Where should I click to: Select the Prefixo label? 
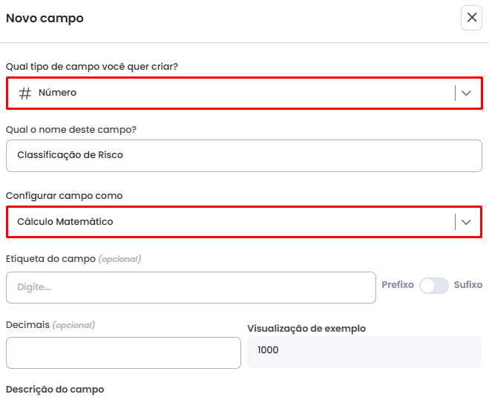[x=398, y=285]
